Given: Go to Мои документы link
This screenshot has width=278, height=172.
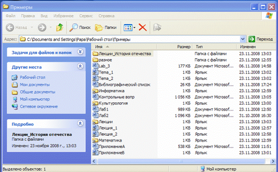Looking at the screenshot, I should click(x=35, y=85).
